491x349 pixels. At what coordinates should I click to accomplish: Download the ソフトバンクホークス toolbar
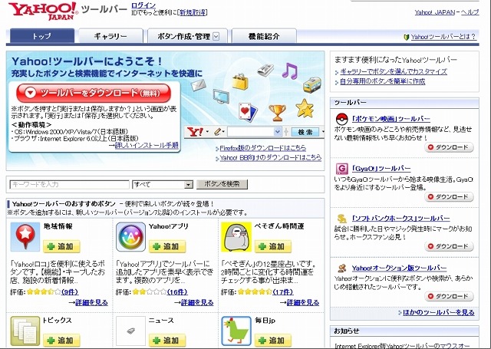click(x=449, y=247)
